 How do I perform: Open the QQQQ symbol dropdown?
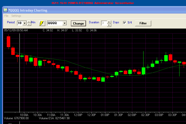pos(65,23)
